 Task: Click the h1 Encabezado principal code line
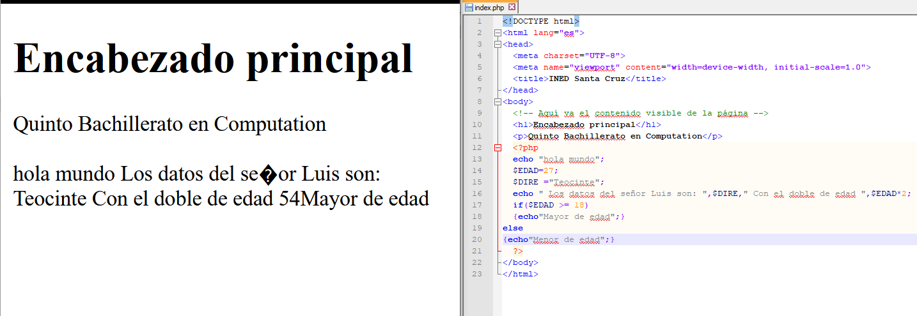tap(587, 124)
